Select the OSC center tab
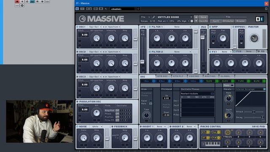The width and height of the screenshot is (270, 152). [x=147, y=76]
